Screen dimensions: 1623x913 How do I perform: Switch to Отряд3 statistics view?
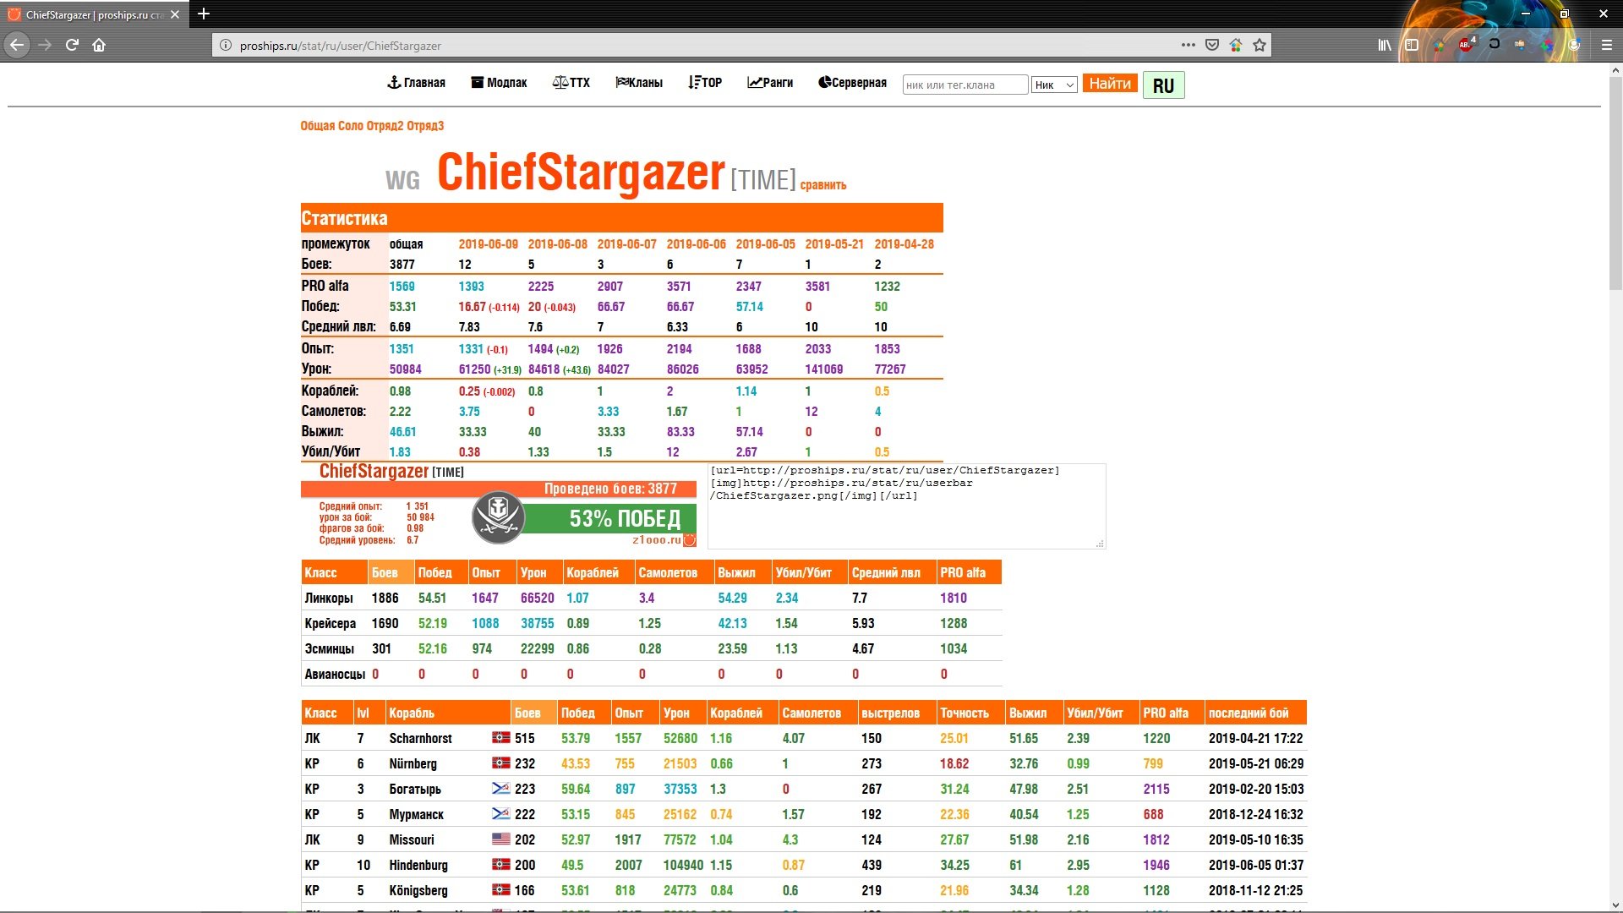[x=425, y=126]
